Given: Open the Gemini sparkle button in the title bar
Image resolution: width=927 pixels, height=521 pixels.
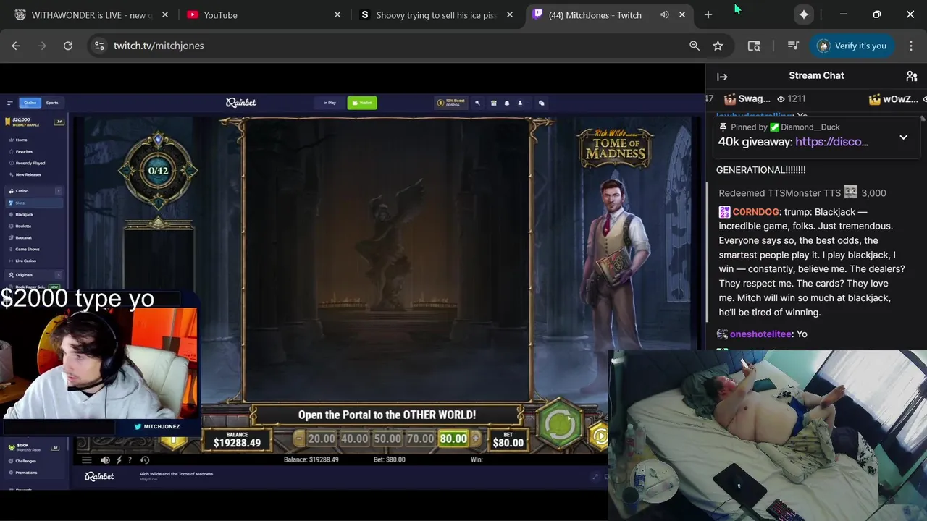Looking at the screenshot, I should (804, 14).
